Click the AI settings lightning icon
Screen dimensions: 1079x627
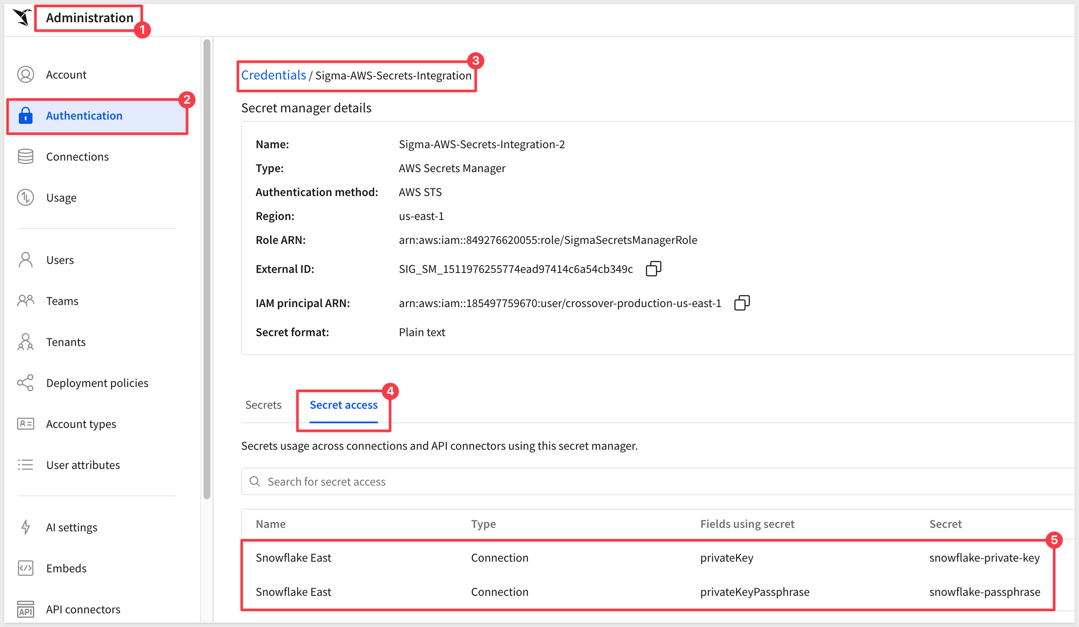click(26, 527)
